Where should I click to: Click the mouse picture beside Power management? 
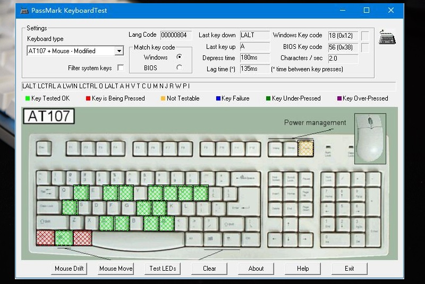coord(370,139)
